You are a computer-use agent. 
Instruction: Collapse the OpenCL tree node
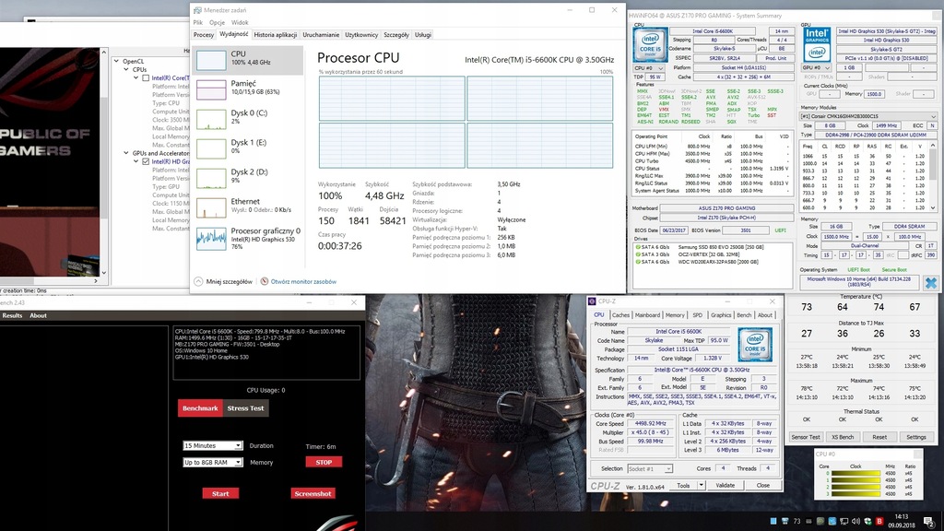[x=117, y=61]
